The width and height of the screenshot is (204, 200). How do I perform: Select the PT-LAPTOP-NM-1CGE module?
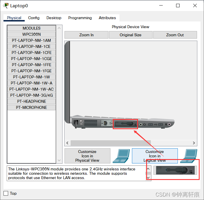[x=31, y=59]
